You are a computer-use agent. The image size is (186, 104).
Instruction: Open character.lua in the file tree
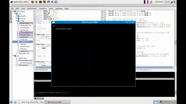pyautogui.click(x=26, y=25)
